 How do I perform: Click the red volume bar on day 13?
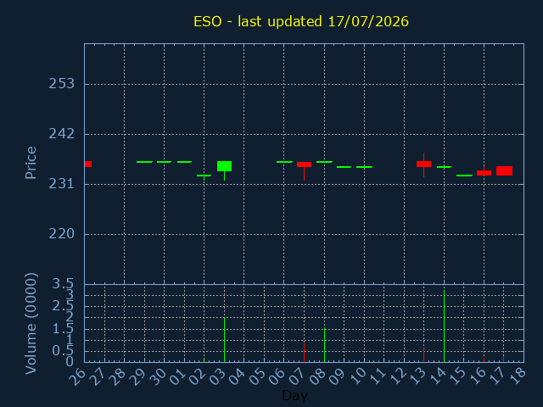pos(423,354)
